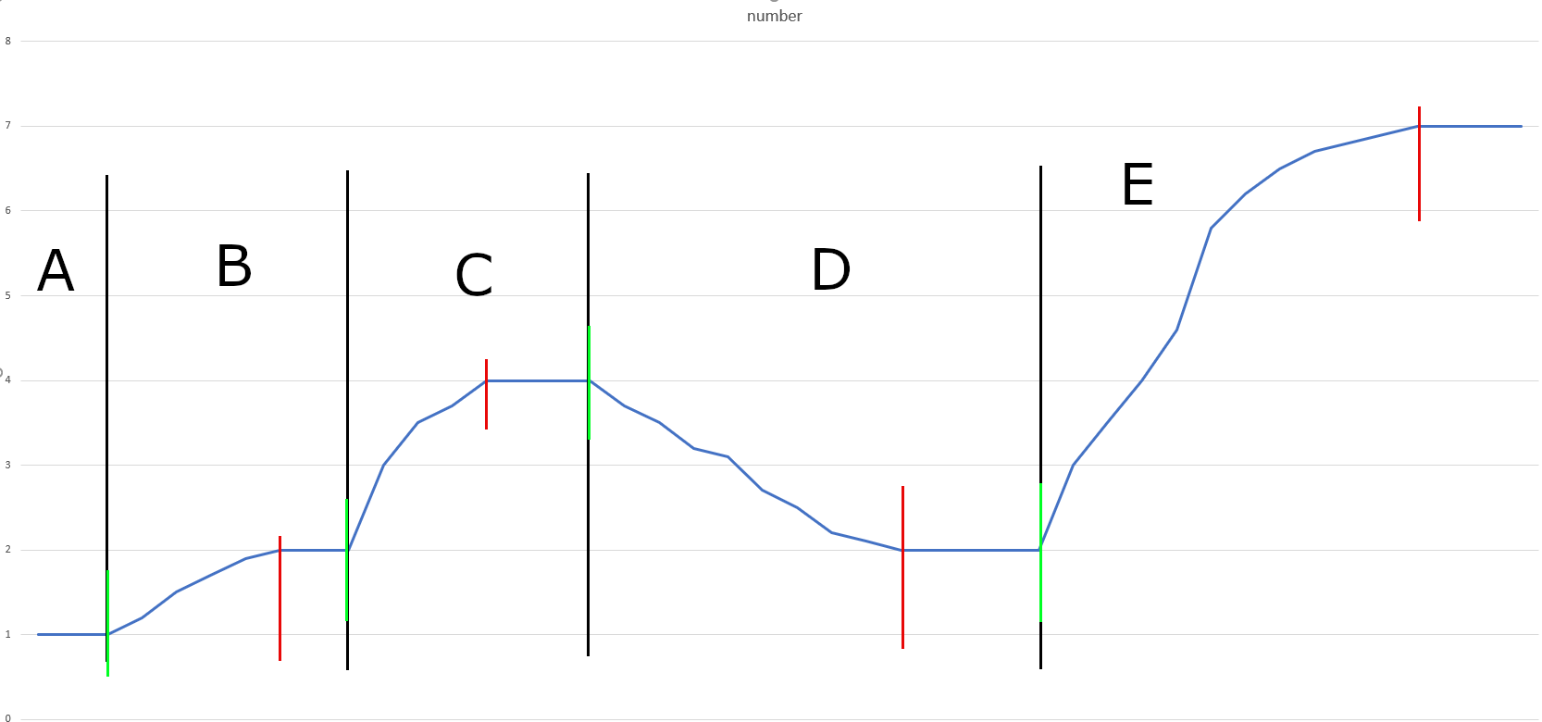Select the red marker in section D
The height and width of the screenshot is (722, 1542).
[902, 566]
